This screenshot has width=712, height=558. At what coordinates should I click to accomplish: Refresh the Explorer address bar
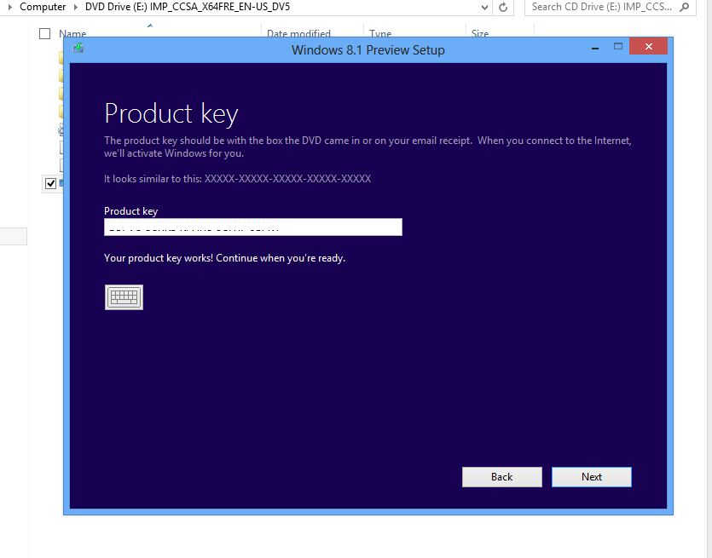[503, 8]
